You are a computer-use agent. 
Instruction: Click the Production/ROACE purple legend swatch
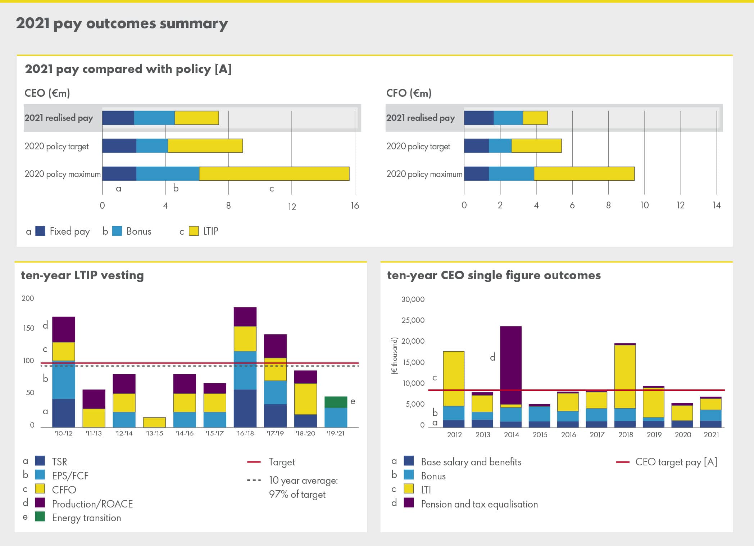tap(40, 503)
